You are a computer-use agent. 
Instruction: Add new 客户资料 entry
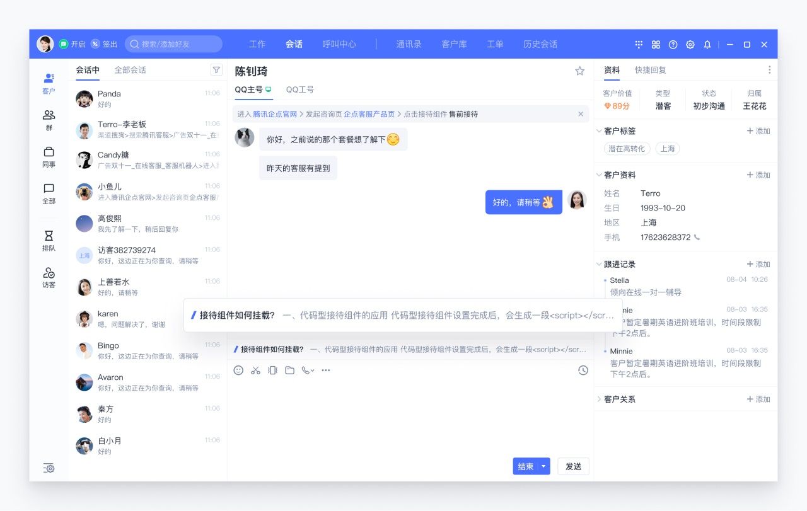coord(758,175)
